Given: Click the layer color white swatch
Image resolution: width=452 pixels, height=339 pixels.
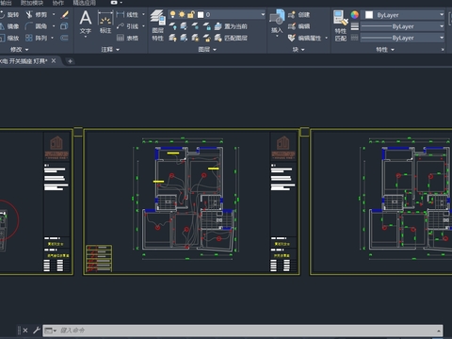Looking at the screenshot, I should point(201,15).
